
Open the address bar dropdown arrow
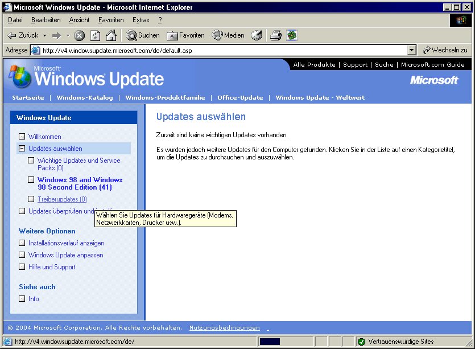[412, 50]
